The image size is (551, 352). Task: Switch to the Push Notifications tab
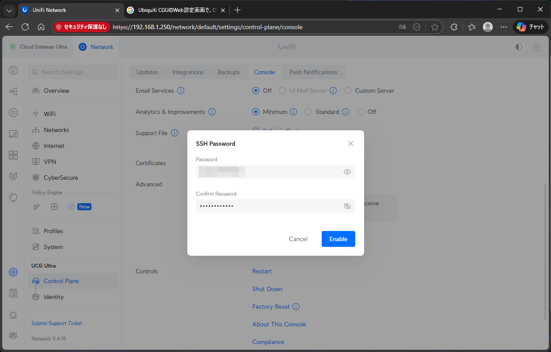click(x=313, y=72)
